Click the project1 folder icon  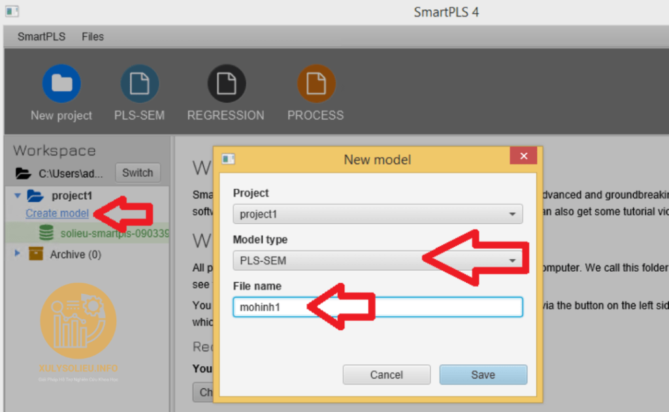point(35,196)
